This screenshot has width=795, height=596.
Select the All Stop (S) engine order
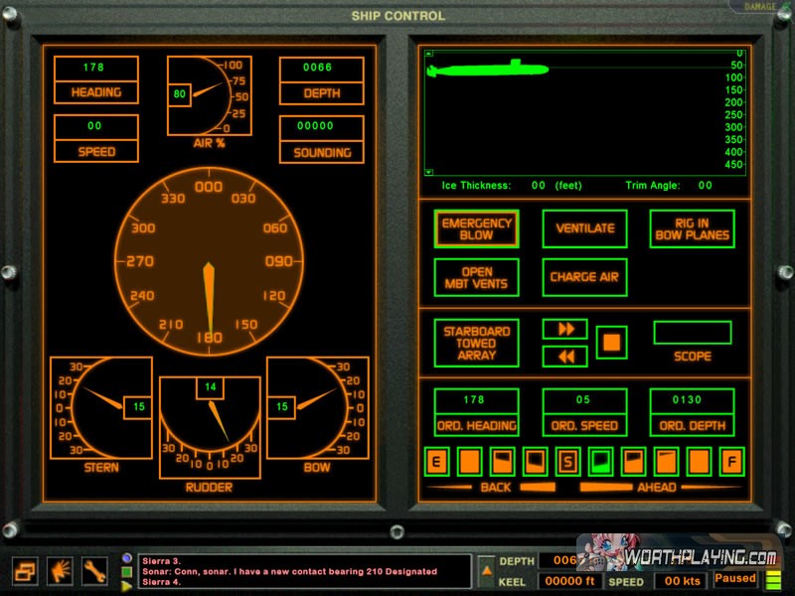568,461
